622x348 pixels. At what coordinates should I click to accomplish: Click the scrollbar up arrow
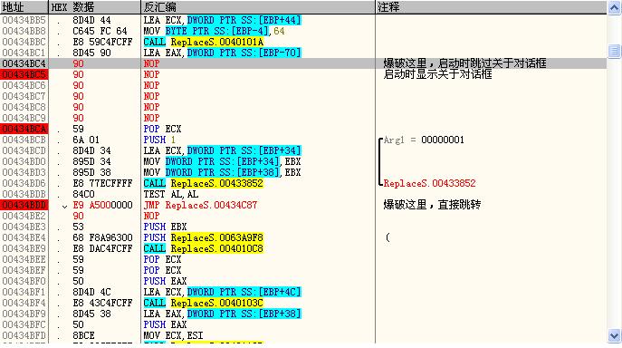click(614, 7)
